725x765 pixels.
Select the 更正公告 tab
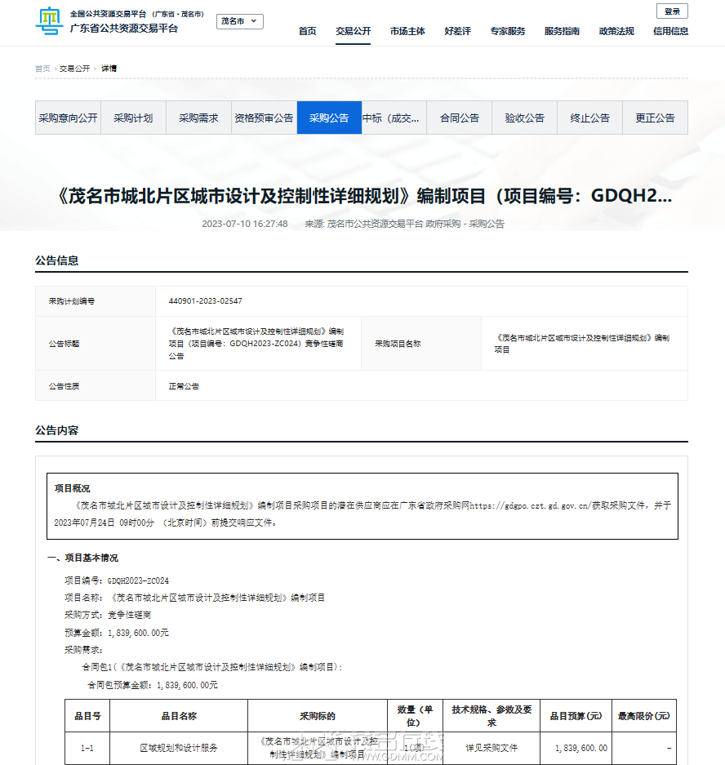656,118
